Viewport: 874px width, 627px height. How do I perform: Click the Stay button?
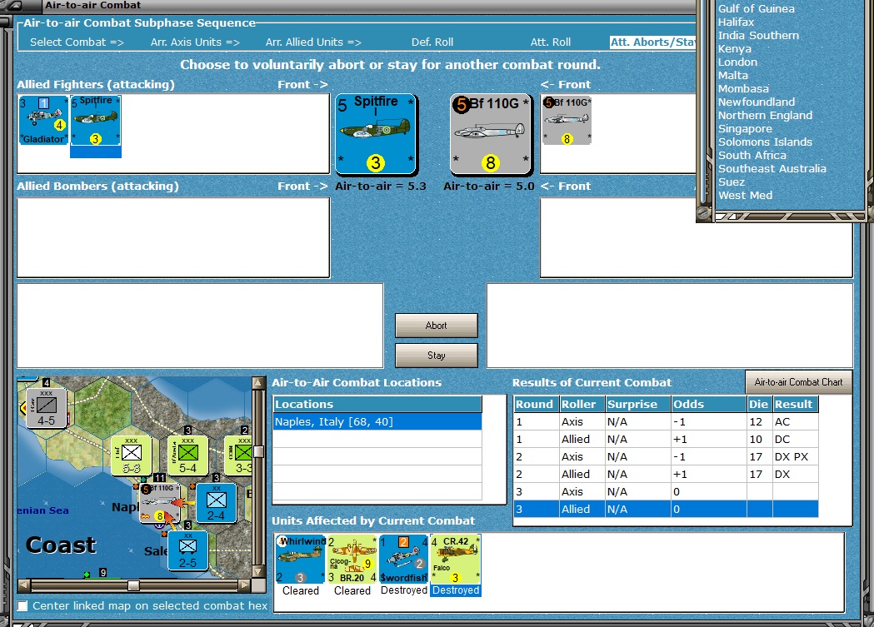(x=437, y=356)
